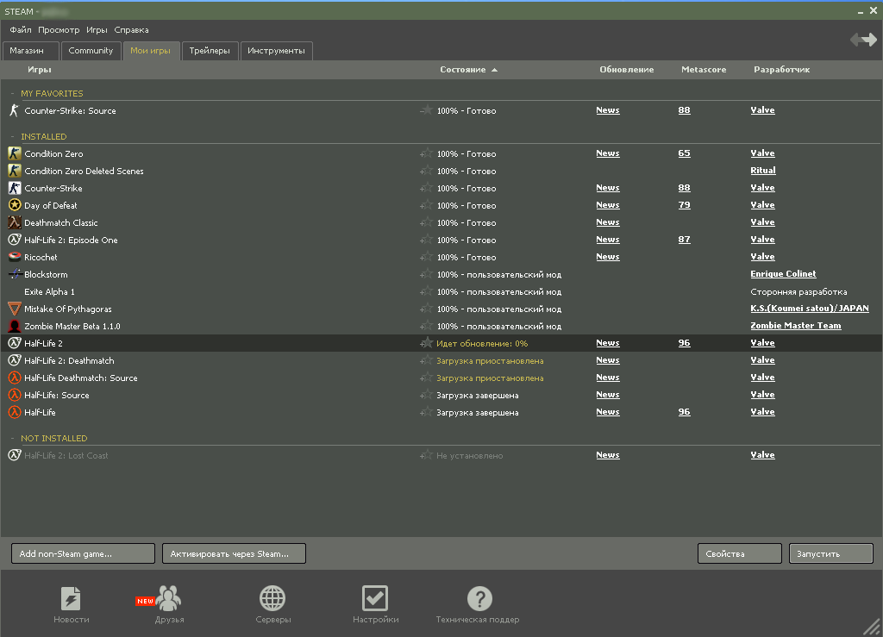883x637 pixels.
Task: Click the Свойства button
Action: pyautogui.click(x=739, y=553)
